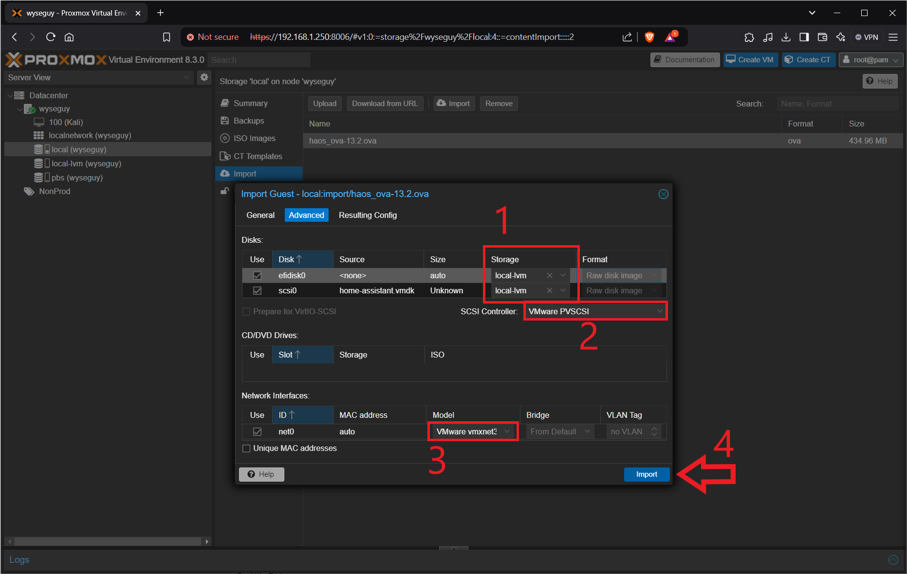This screenshot has height=574, width=907.
Task: Toggle Prepare for VirtIO-SCSI checkbox
Action: tap(246, 311)
